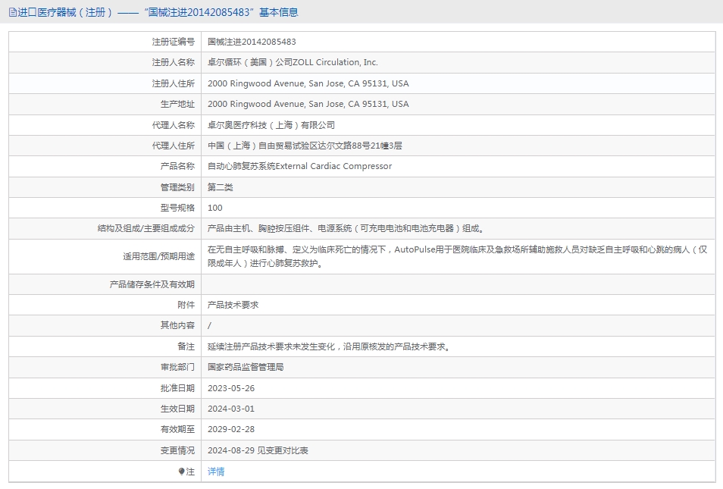Click the 注册人住所 Ringwood Avenue address value
The height and width of the screenshot is (489, 723).
[308, 83]
